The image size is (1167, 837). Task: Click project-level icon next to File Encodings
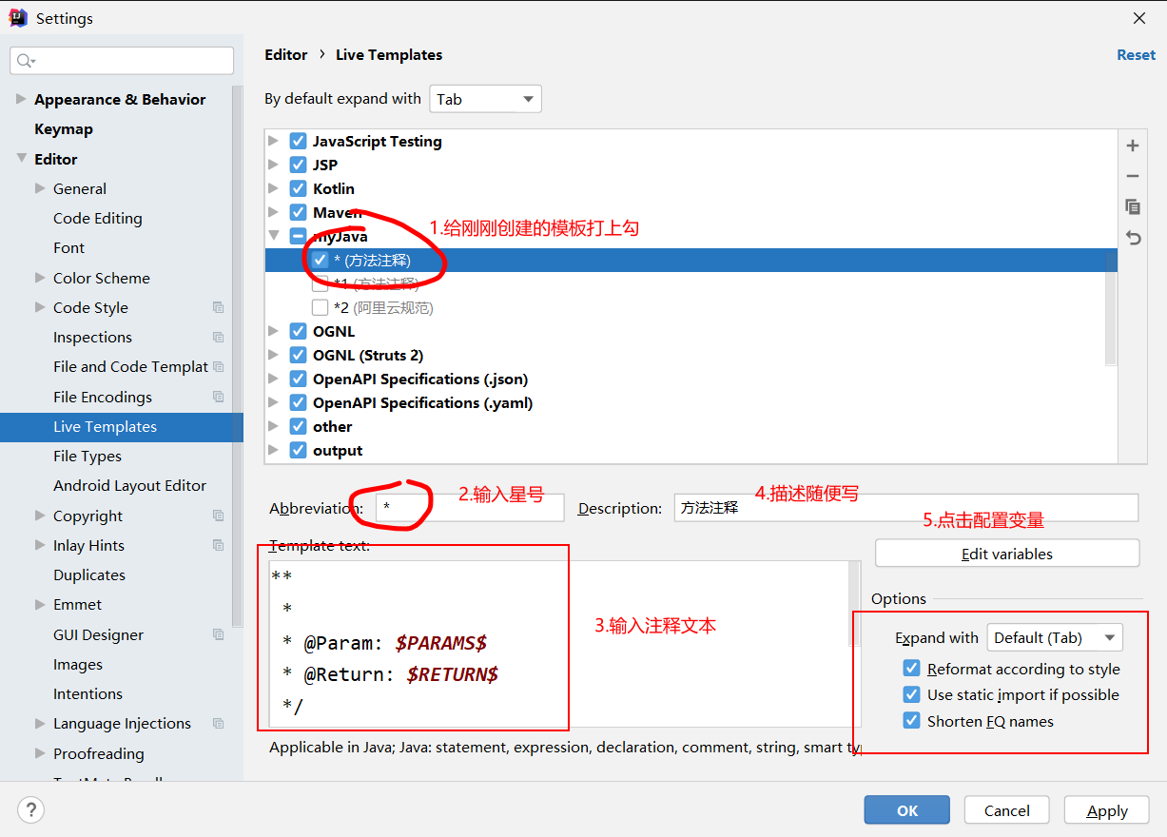[x=219, y=397]
